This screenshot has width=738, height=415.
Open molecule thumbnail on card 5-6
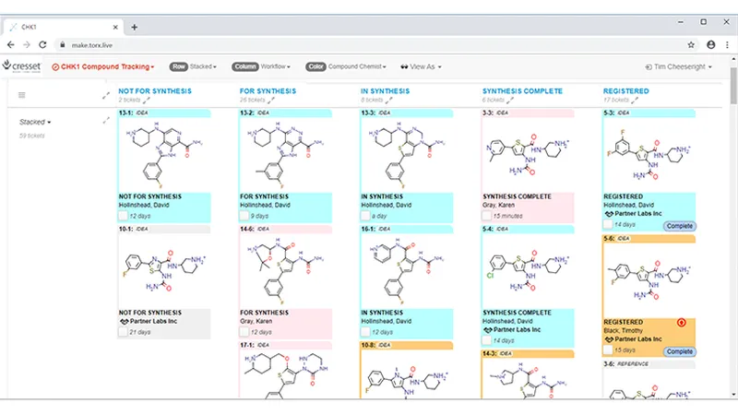[649, 280]
